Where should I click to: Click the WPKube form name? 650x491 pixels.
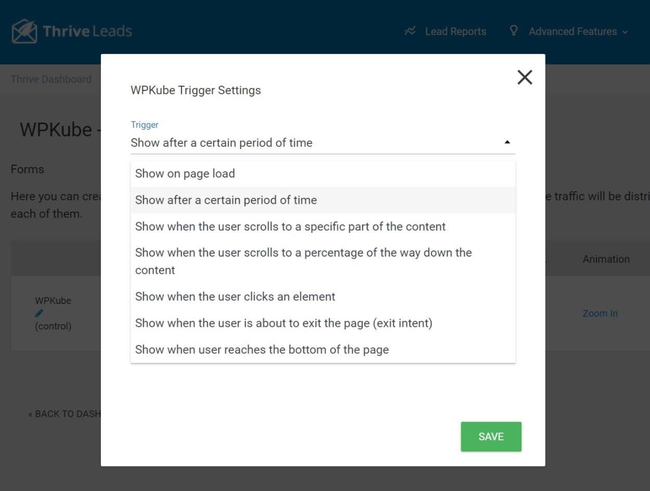53,300
